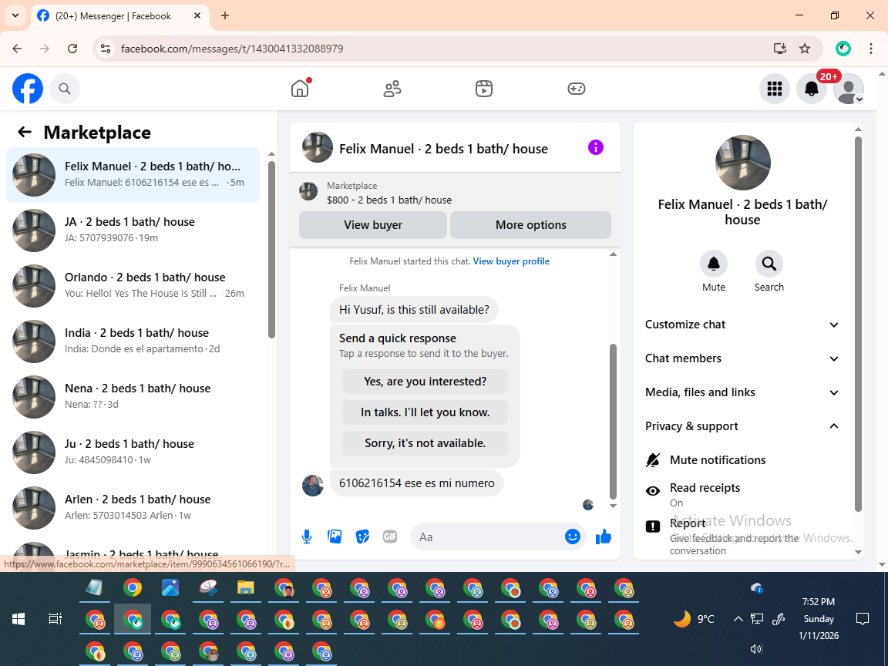
Task: Open the JA conversation
Action: tap(133, 230)
